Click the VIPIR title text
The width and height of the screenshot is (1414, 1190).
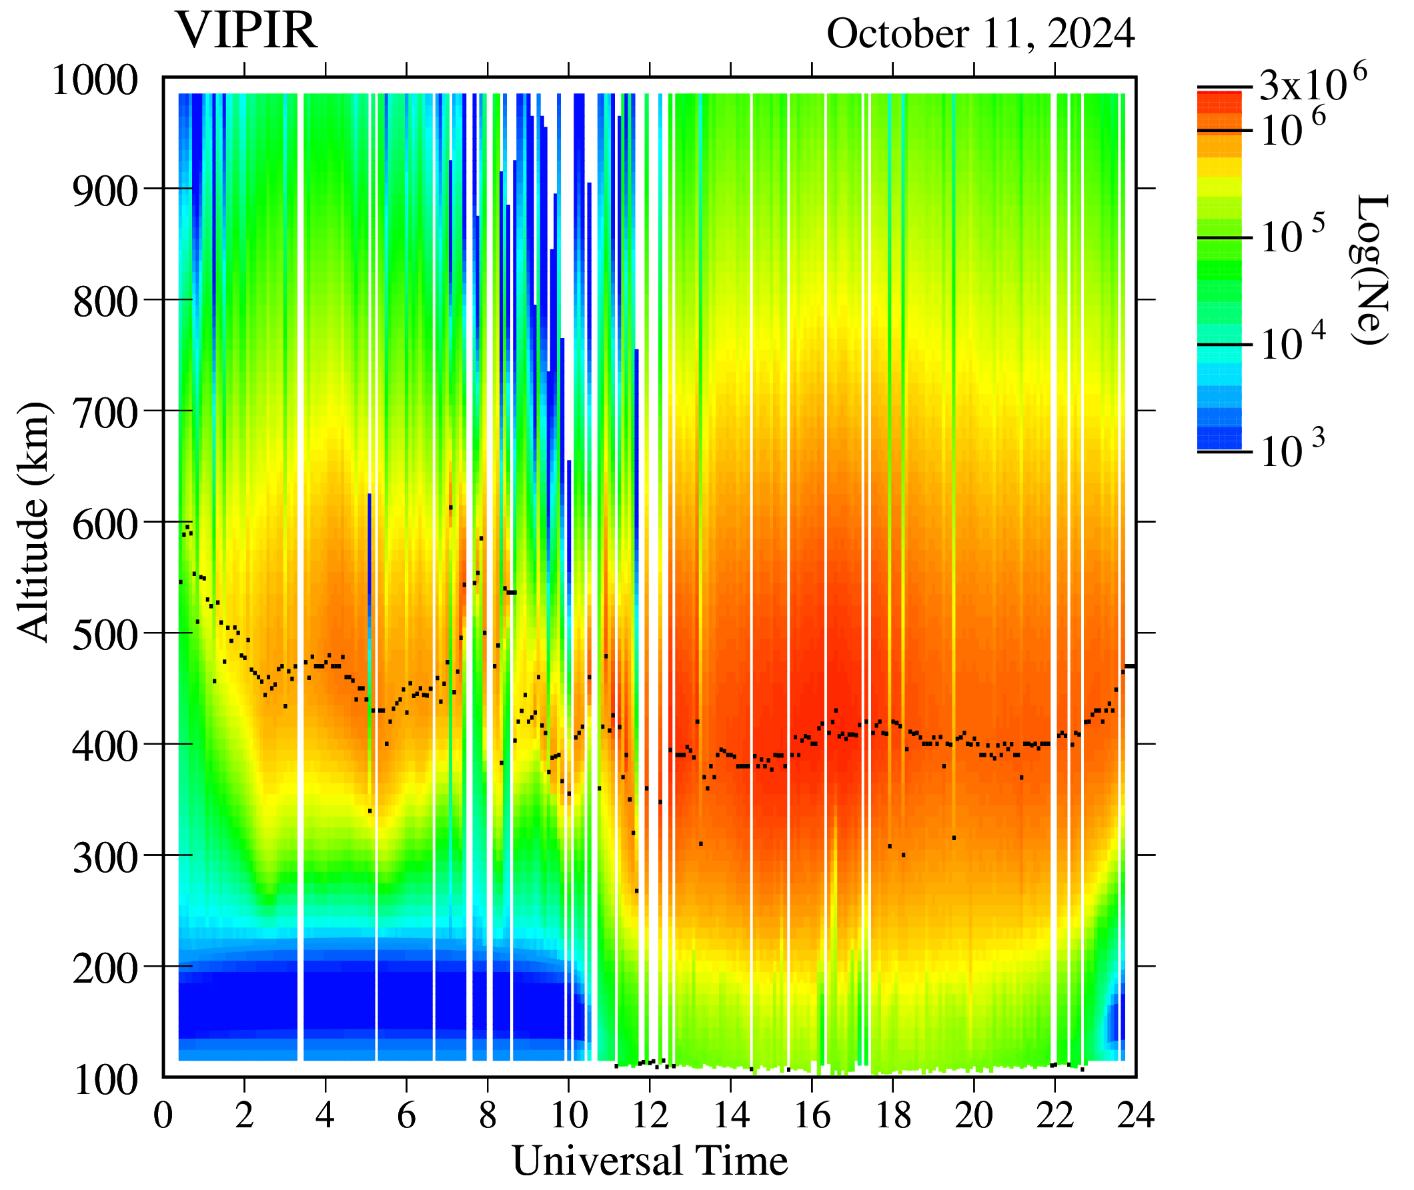[x=245, y=31]
